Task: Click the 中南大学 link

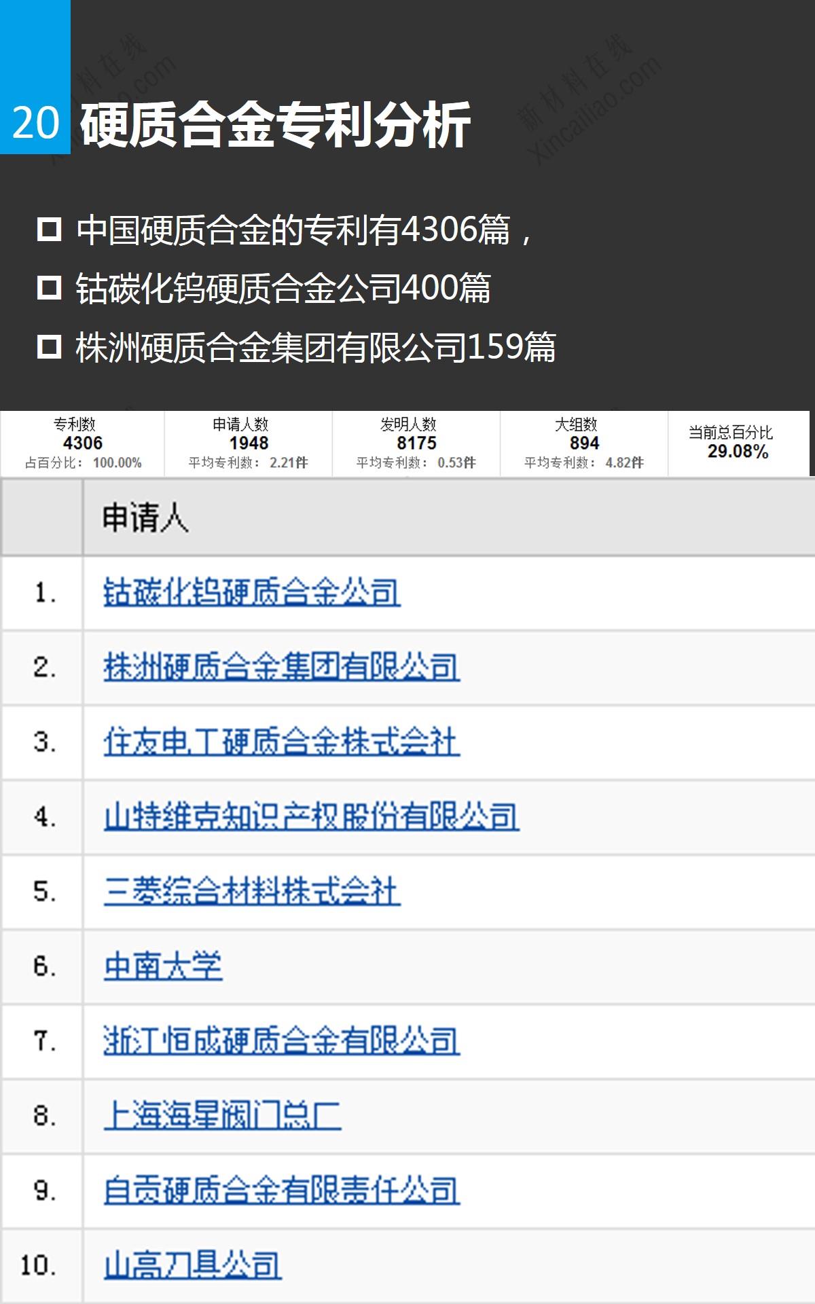Action: [x=163, y=966]
